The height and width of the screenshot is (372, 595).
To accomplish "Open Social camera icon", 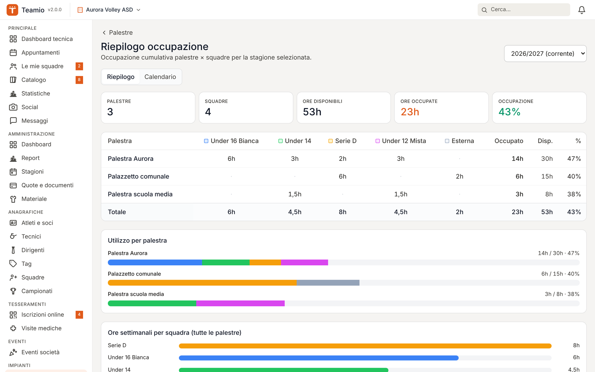I will point(13,107).
